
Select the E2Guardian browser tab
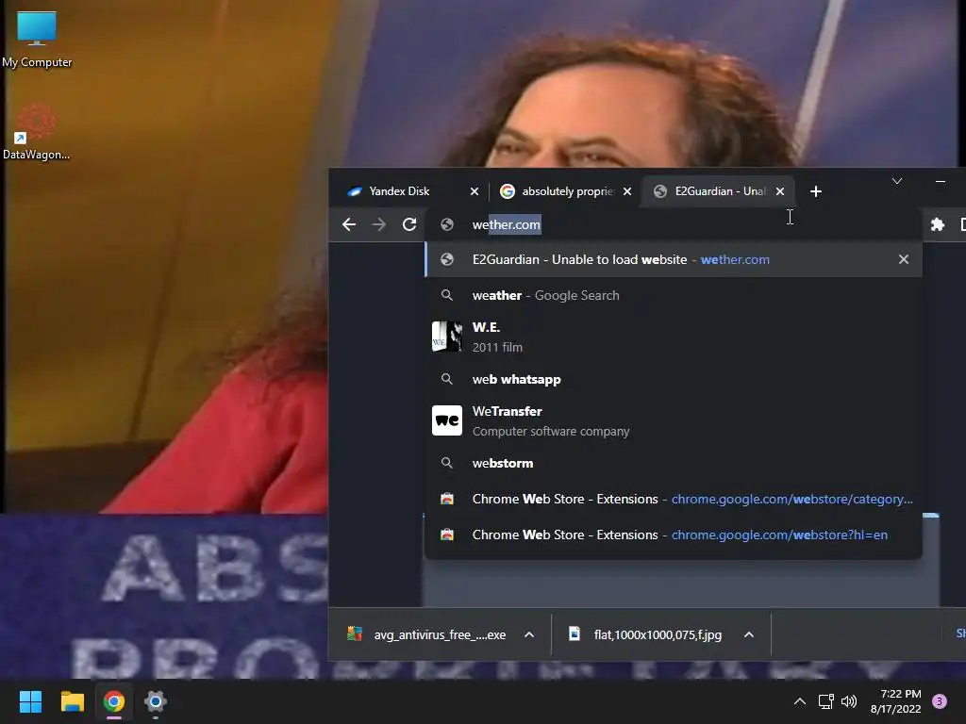(720, 191)
